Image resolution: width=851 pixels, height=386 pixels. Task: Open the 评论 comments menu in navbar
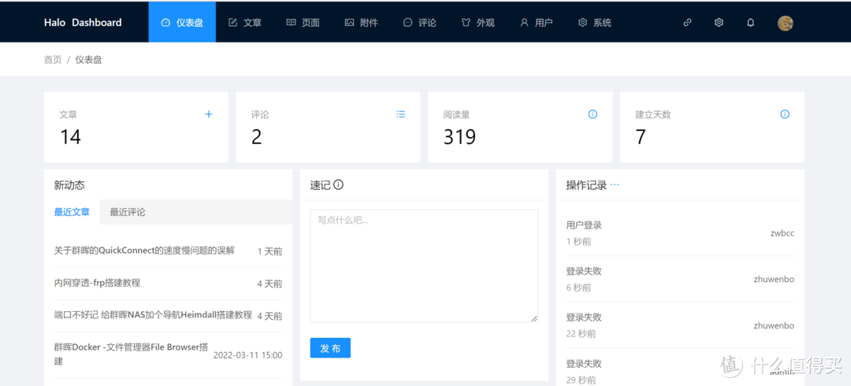419,22
